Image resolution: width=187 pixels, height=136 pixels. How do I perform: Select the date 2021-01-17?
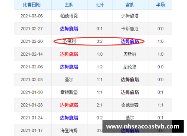point(32,130)
